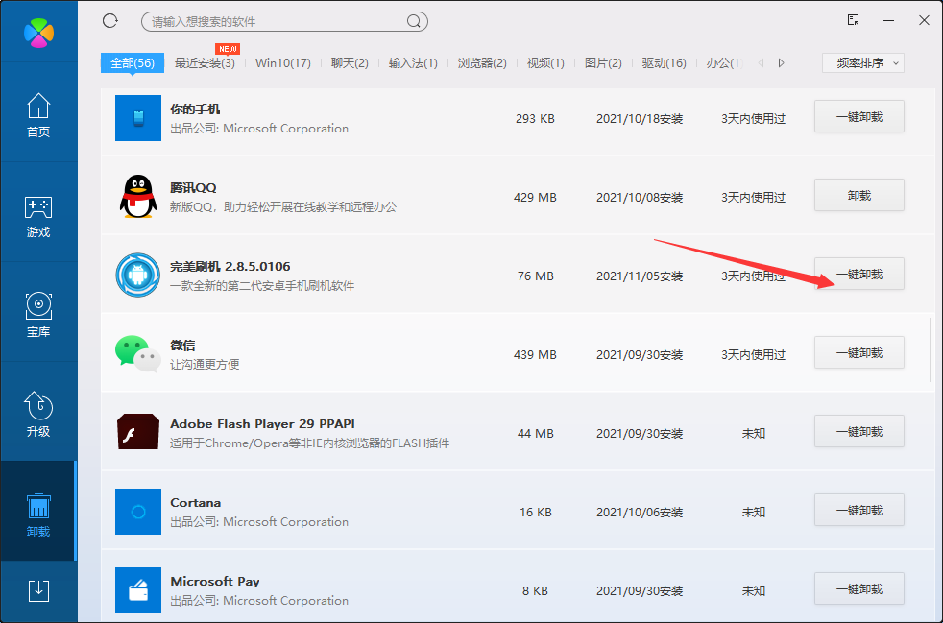
Task: Switch to 聊天(2) tab
Action: [x=350, y=63]
